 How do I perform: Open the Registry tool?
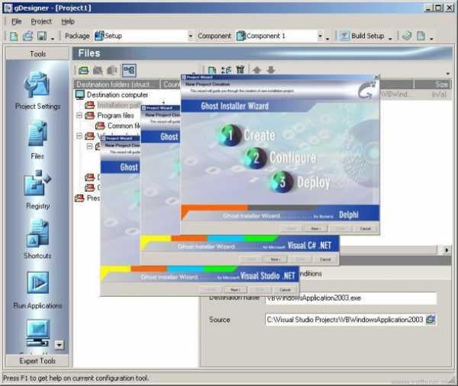coord(37,190)
